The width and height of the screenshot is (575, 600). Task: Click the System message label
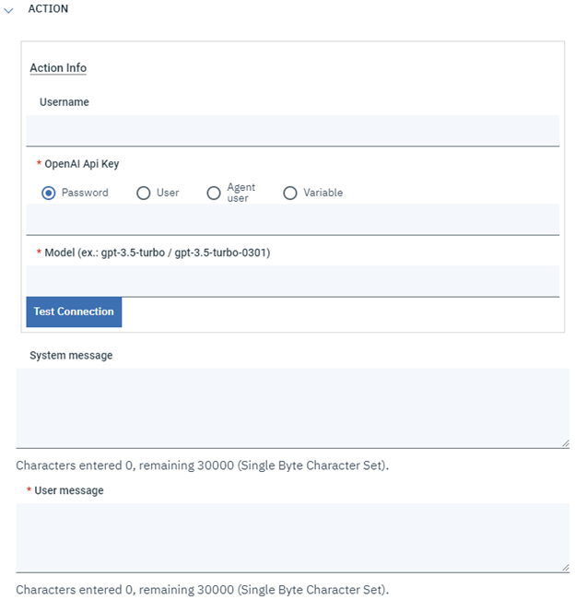click(x=71, y=355)
